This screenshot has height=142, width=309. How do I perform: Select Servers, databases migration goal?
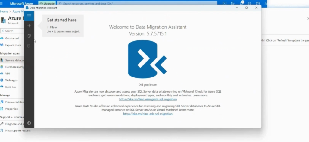12,60
